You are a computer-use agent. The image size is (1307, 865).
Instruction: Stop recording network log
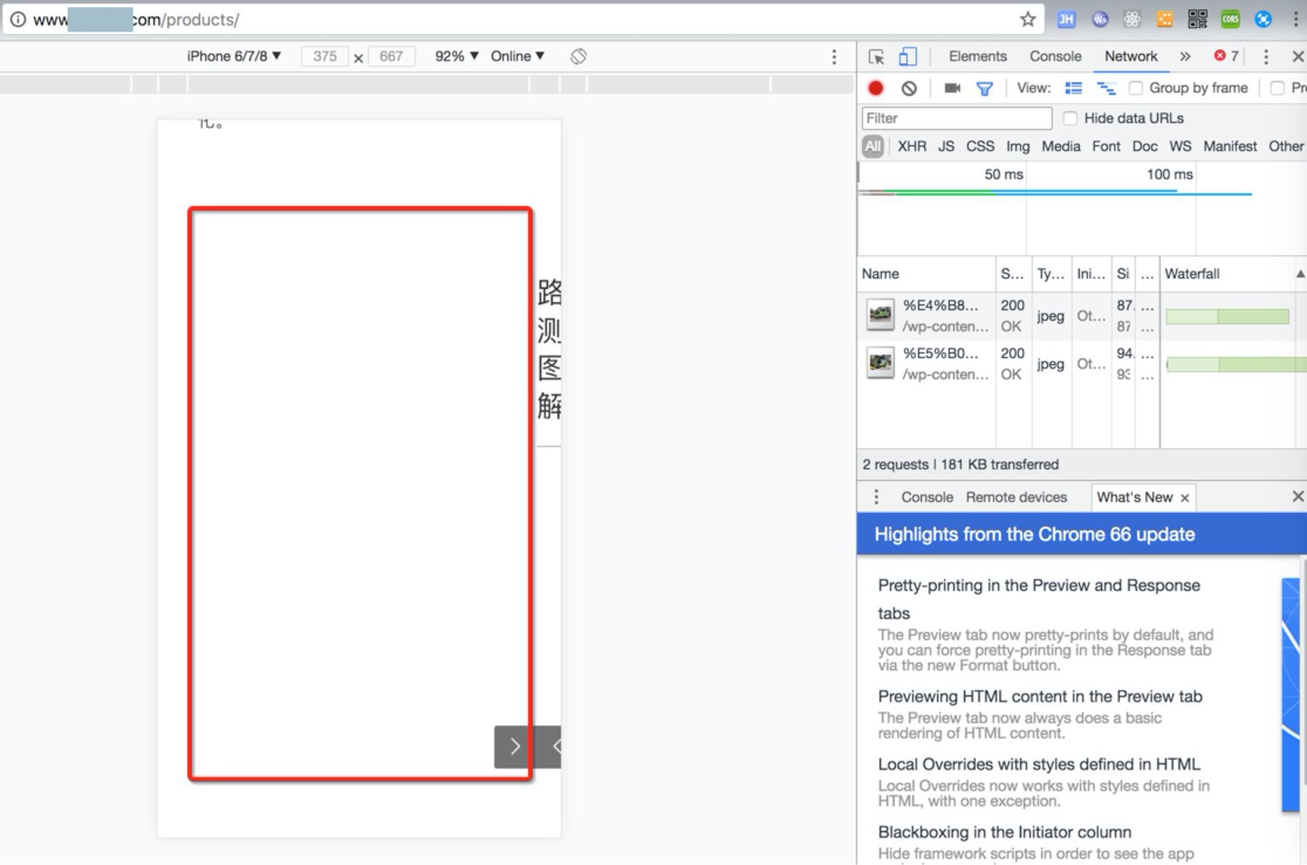(x=876, y=88)
